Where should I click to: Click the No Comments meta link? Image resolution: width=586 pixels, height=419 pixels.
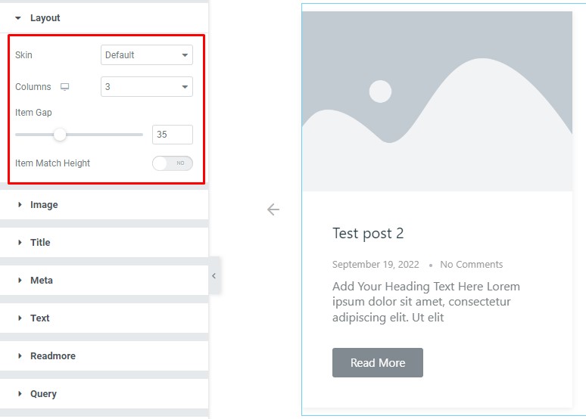(x=471, y=265)
